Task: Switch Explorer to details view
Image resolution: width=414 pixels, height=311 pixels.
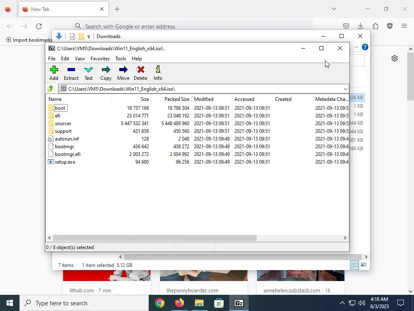Action: tap(355, 265)
